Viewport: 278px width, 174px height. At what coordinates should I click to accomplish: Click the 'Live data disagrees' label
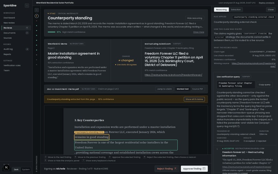coord(126,65)
